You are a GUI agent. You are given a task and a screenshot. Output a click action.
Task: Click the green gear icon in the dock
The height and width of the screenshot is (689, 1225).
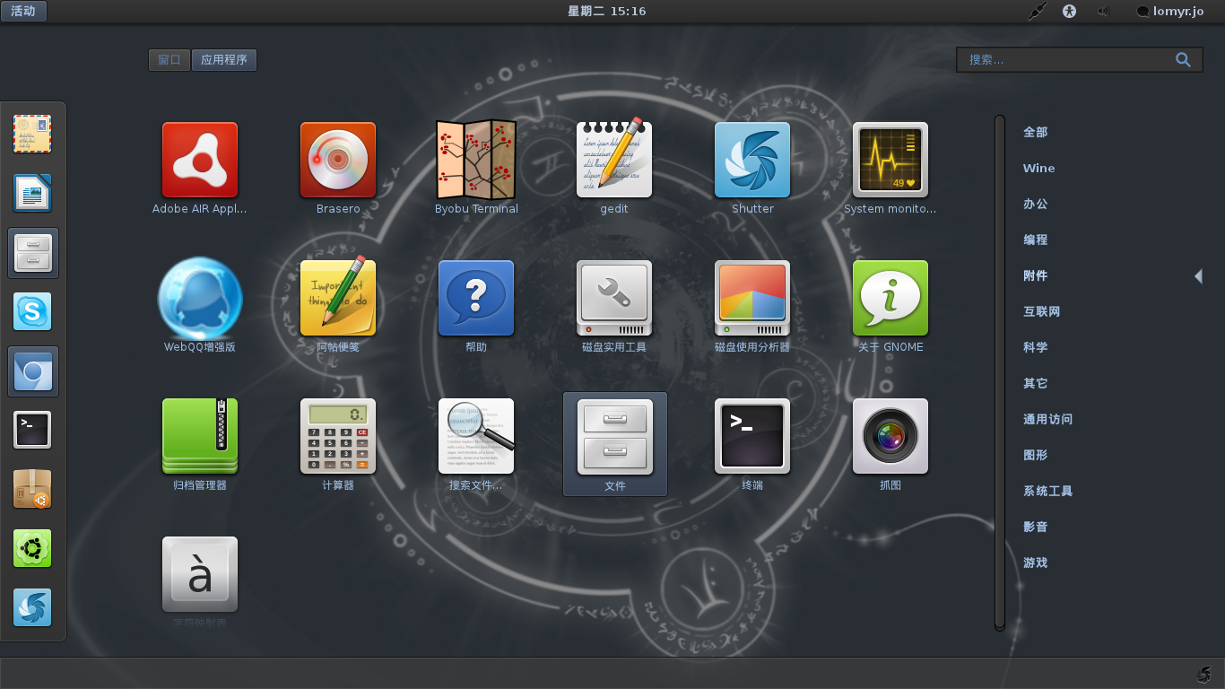click(x=32, y=548)
